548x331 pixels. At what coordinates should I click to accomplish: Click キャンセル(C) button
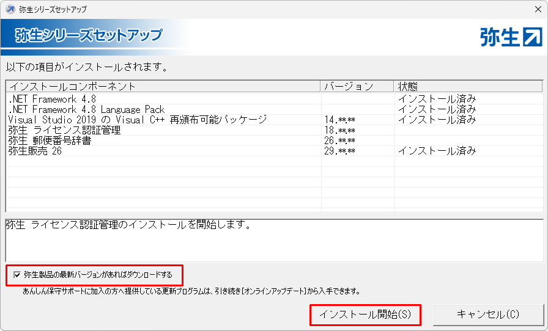487,315
